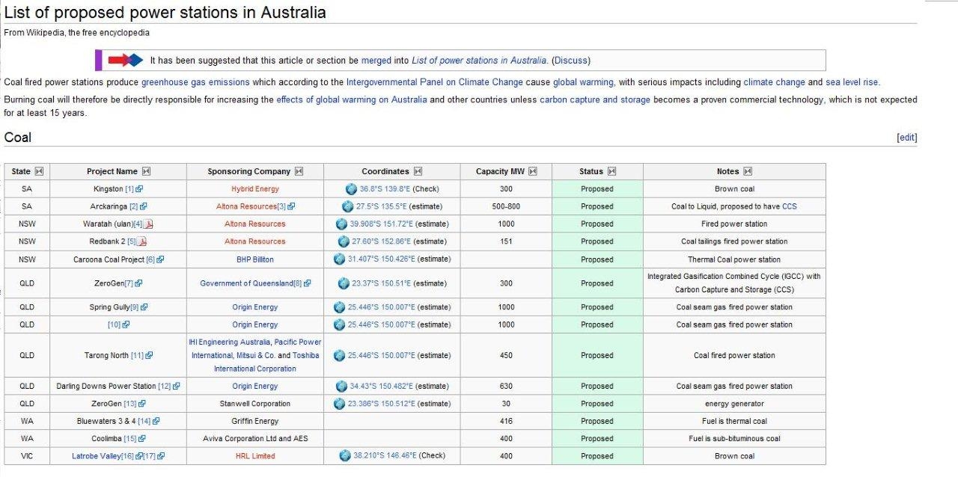Open the globe icon in the Spring Gully row
Screen dimensions: 958x477
tap(340, 307)
